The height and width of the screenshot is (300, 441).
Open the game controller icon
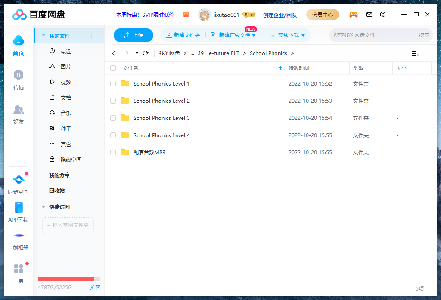coord(354,15)
